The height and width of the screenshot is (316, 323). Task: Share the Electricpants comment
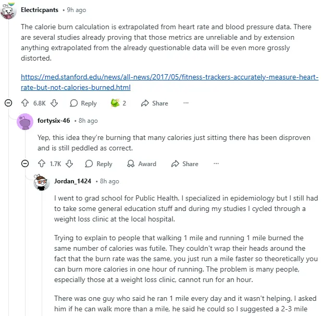(x=155, y=103)
